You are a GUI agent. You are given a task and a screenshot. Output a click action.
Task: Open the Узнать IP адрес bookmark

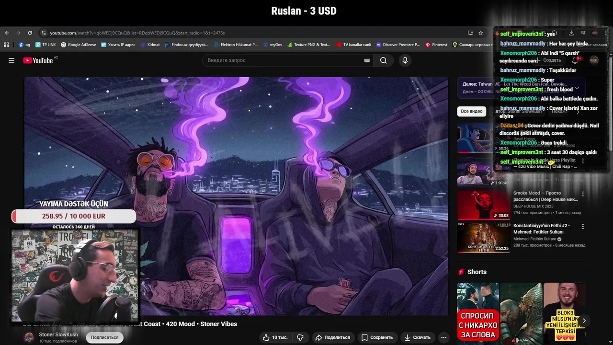(x=118, y=45)
